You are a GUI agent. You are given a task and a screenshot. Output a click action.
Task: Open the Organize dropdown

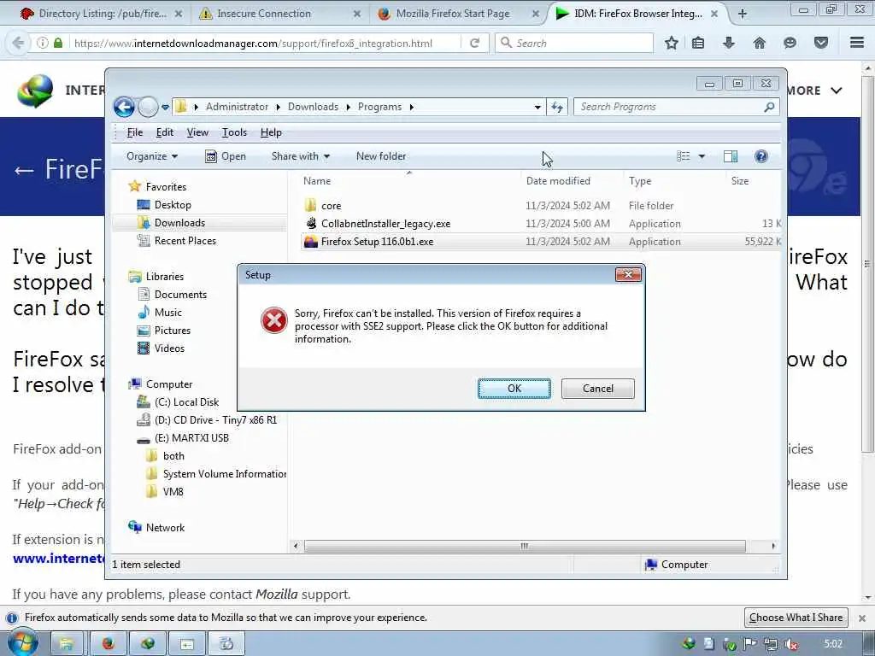tap(152, 156)
